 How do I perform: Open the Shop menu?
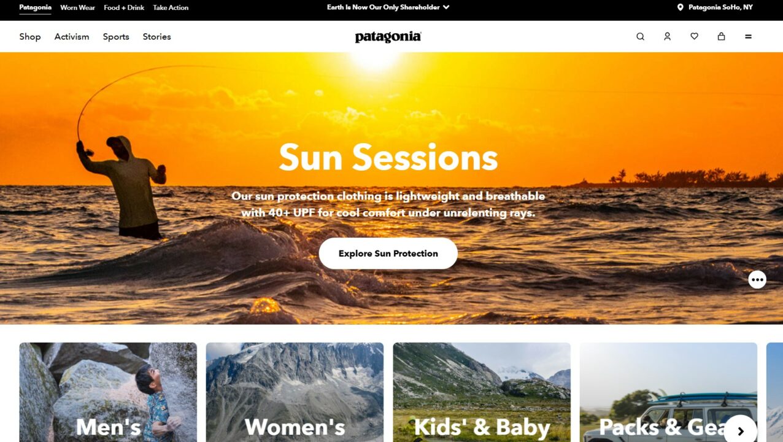coord(30,37)
